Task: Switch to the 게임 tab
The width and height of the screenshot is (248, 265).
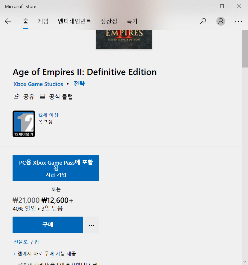Action: (x=43, y=21)
